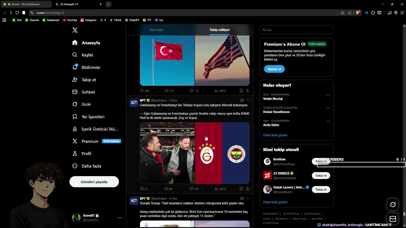
Task: Repost the Galatasaray Fenerbahçe post with 80 reposts
Action: point(168,189)
